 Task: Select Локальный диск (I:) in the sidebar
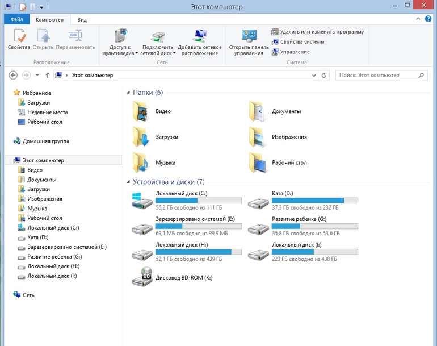point(52,276)
